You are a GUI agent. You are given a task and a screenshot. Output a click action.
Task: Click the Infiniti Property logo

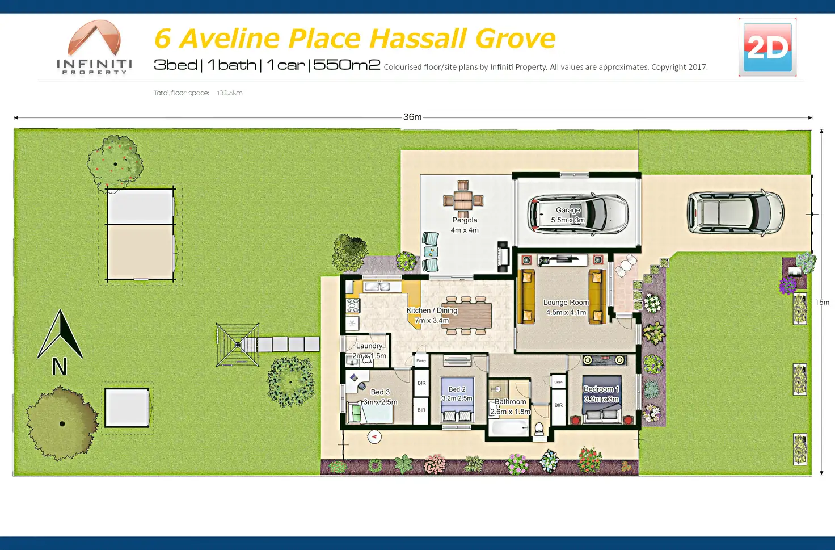click(x=94, y=48)
